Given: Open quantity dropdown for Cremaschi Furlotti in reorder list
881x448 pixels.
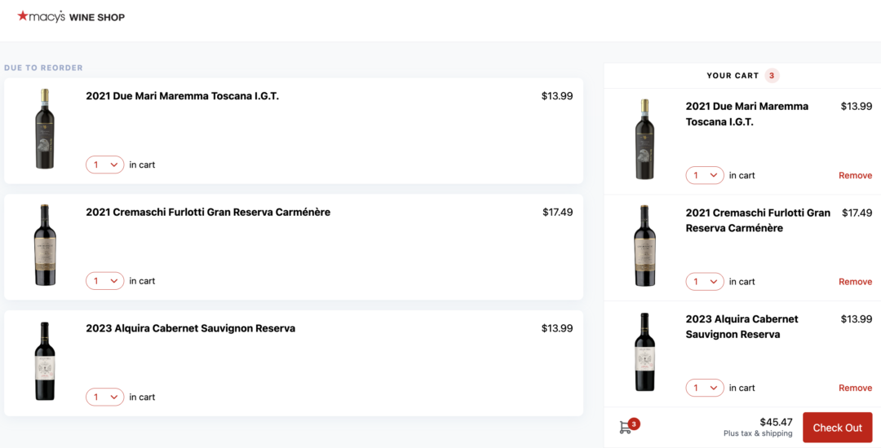Looking at the screenshot, I should pos(105,281).
